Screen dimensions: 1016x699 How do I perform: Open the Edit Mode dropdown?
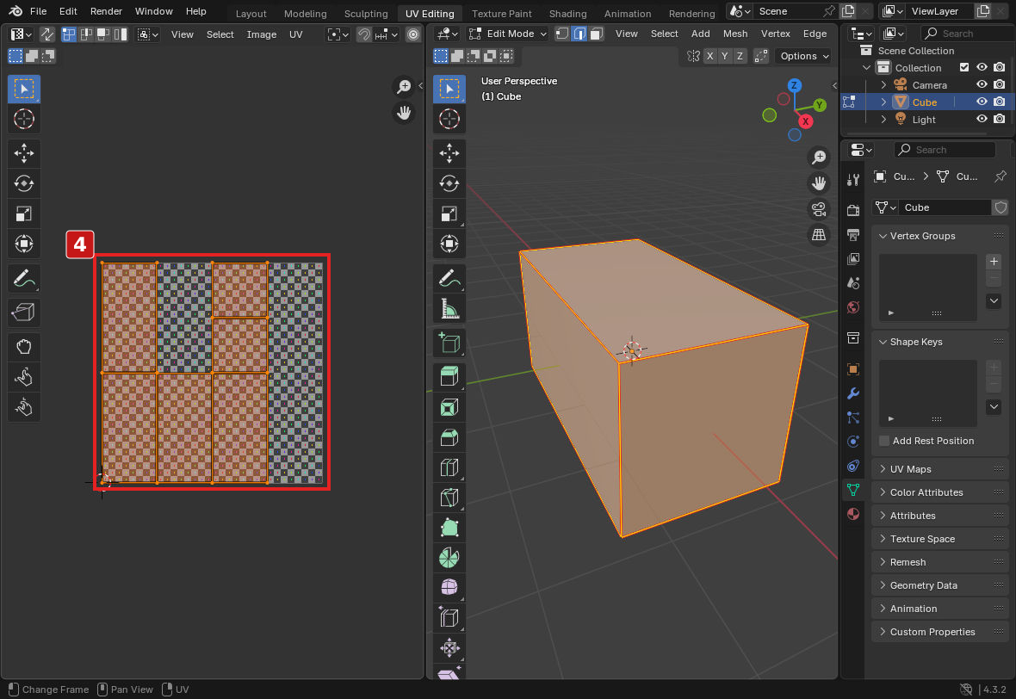508,34
